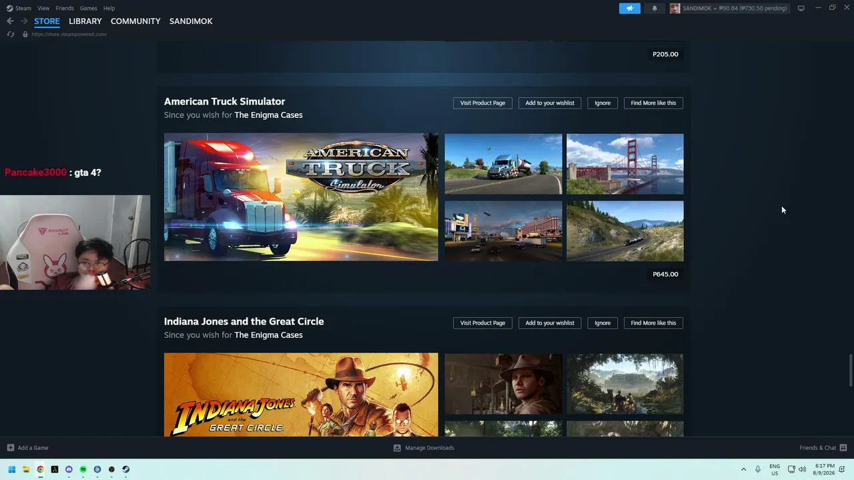Open the View menu
Image resolution: width=854 pixels, height=480 pixels.
coord(43,8)
